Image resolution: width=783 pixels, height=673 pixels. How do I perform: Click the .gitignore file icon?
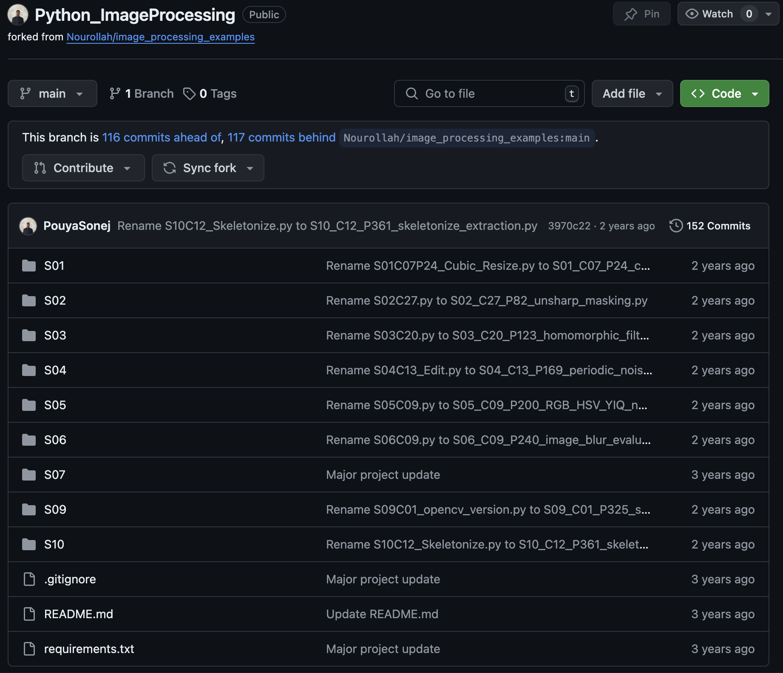[x=29, y=579]
